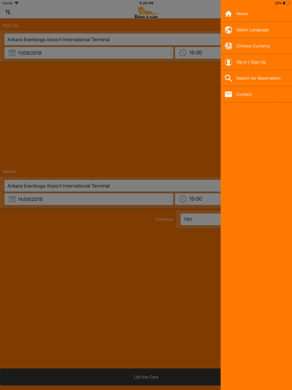Click the return date calendar icon

(12, 199)
